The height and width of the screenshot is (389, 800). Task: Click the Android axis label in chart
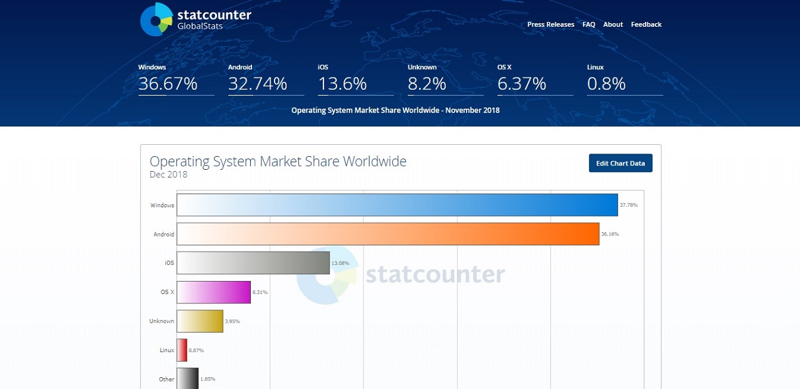pos(164,234)
